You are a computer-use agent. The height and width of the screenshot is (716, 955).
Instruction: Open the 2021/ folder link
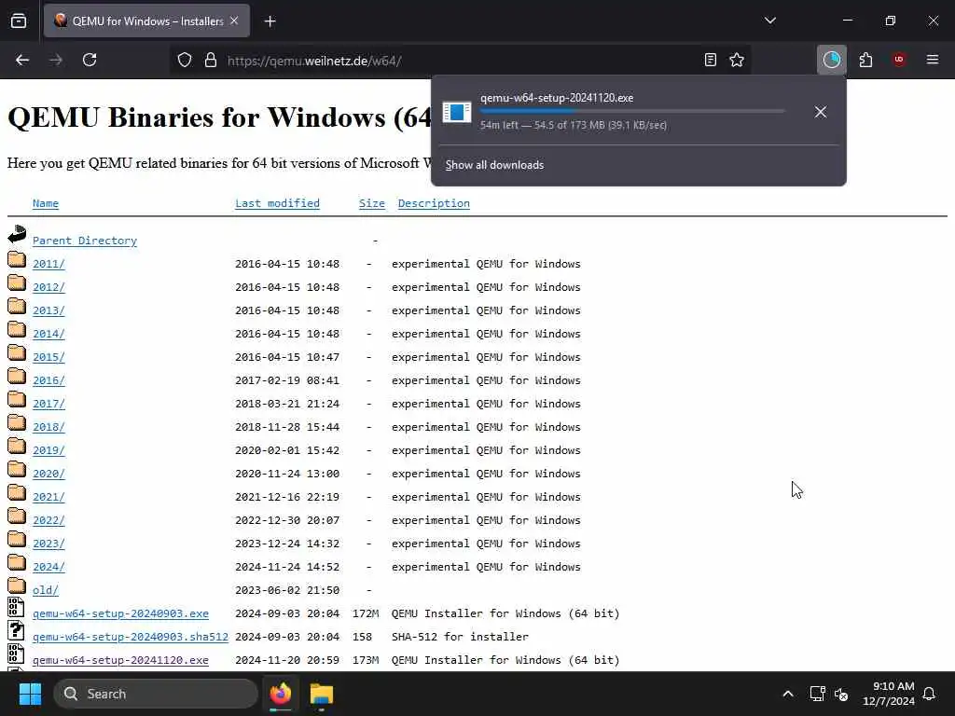(48, 497)
